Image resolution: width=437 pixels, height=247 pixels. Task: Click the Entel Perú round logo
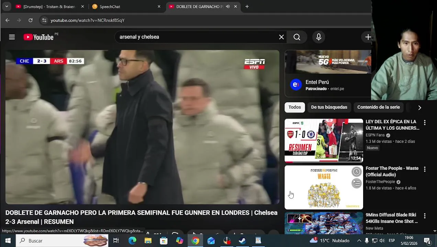click(296, 85)
